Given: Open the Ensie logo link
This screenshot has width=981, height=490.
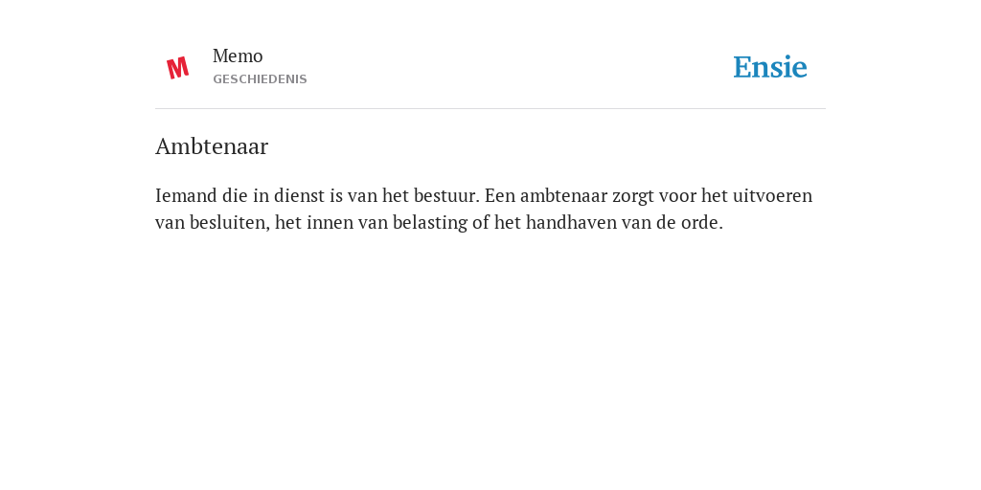Looking at the screenshot, I should [x=770, y=68].
